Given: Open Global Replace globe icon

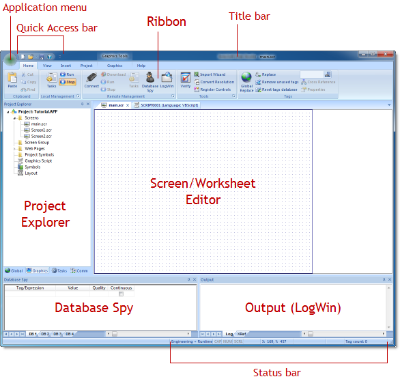Looking at the screenshot, I should pos(246,76).
